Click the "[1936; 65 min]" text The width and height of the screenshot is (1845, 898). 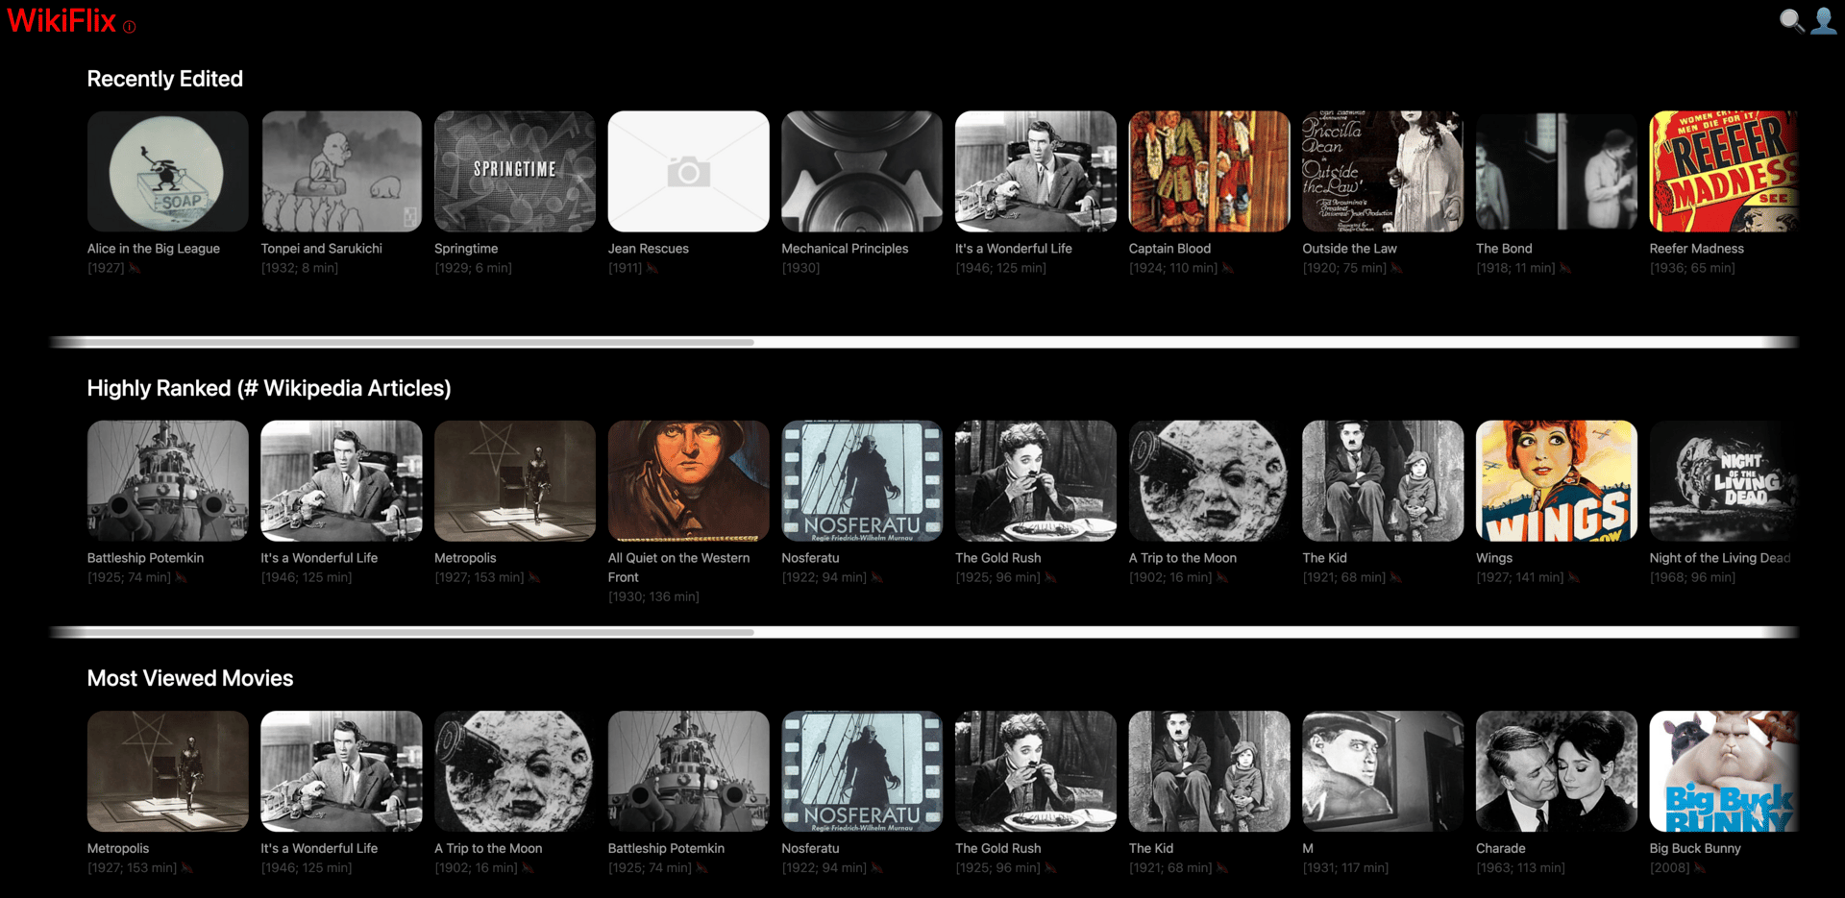pyautogui.click(x=1692, y=268)
